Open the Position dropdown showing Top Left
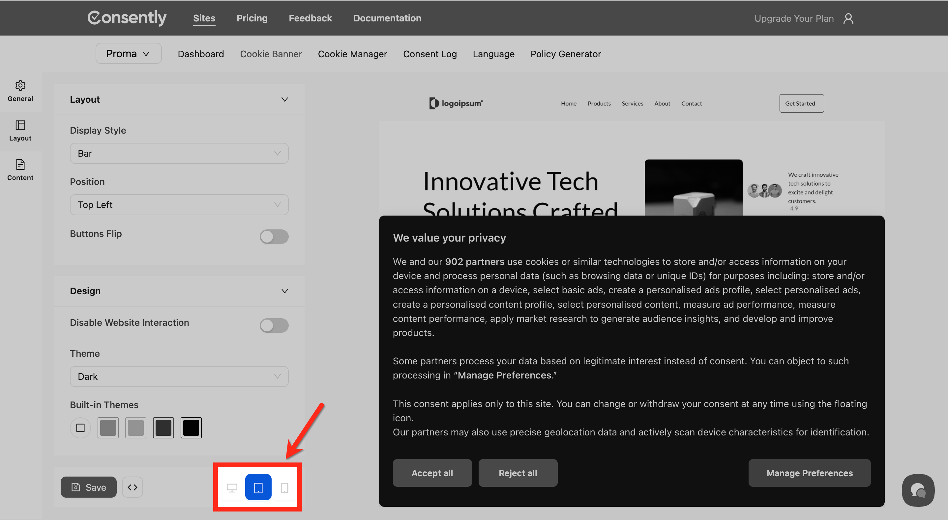 tap(179, 205)
